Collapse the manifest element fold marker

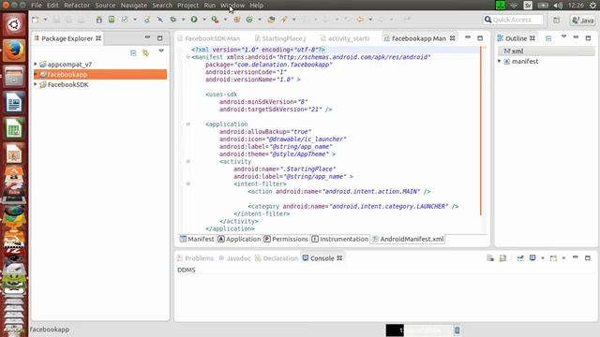(187, 57)
